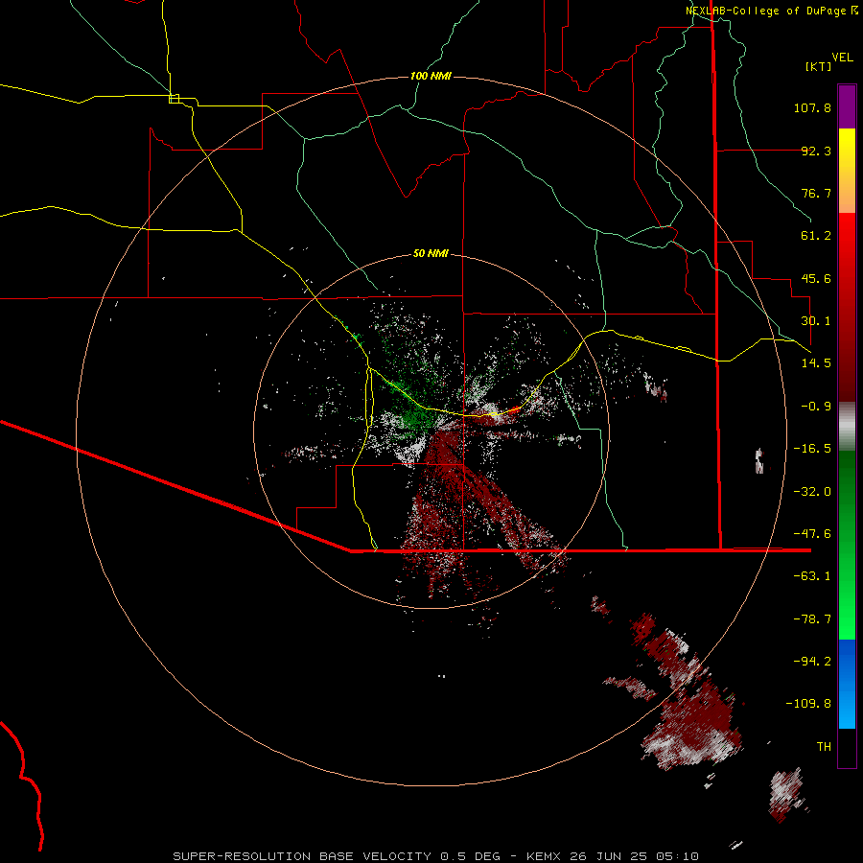863x863 pixels.
Task: Select the 76.7 velocity scale value
Action: pos(816,193)
